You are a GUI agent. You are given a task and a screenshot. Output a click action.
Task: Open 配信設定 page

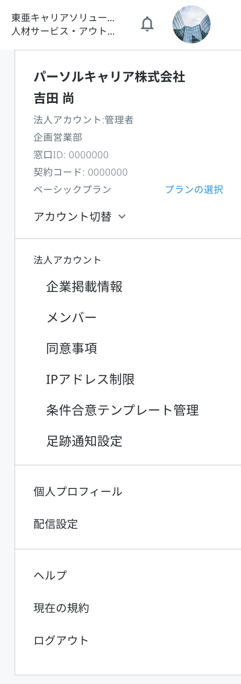pyautogui.click(x=56, y=524)
